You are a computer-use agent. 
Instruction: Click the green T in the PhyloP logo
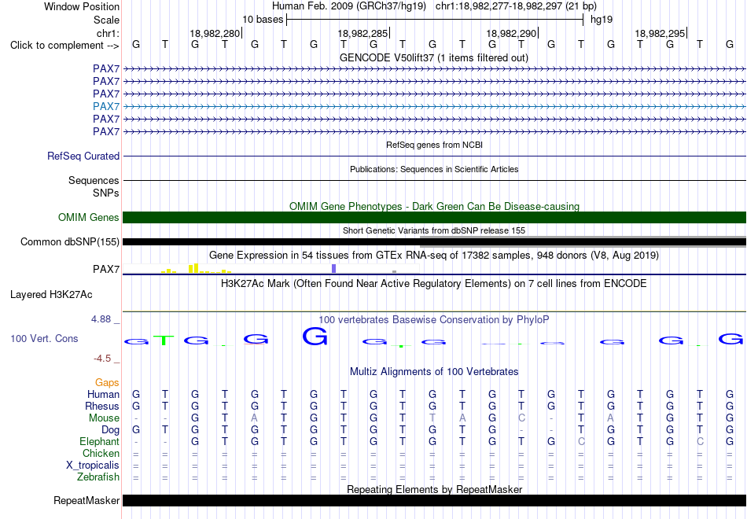pos(165,340)
